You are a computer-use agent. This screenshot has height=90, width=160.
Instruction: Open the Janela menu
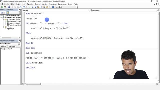click(70, 4)
